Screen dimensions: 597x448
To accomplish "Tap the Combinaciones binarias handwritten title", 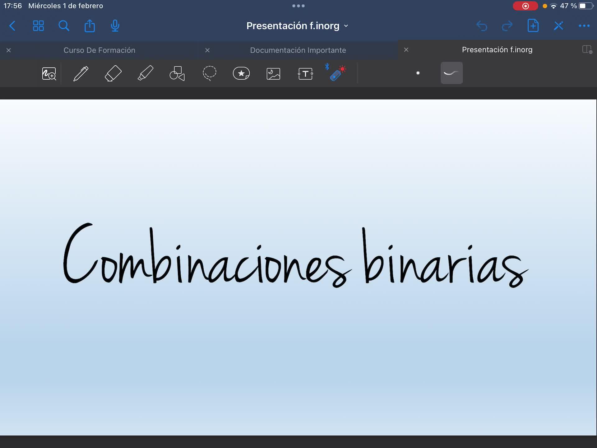I will point(295,255).
